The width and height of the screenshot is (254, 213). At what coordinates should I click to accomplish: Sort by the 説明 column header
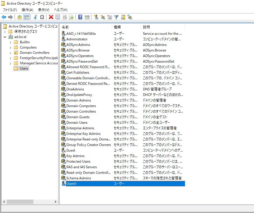163,27
